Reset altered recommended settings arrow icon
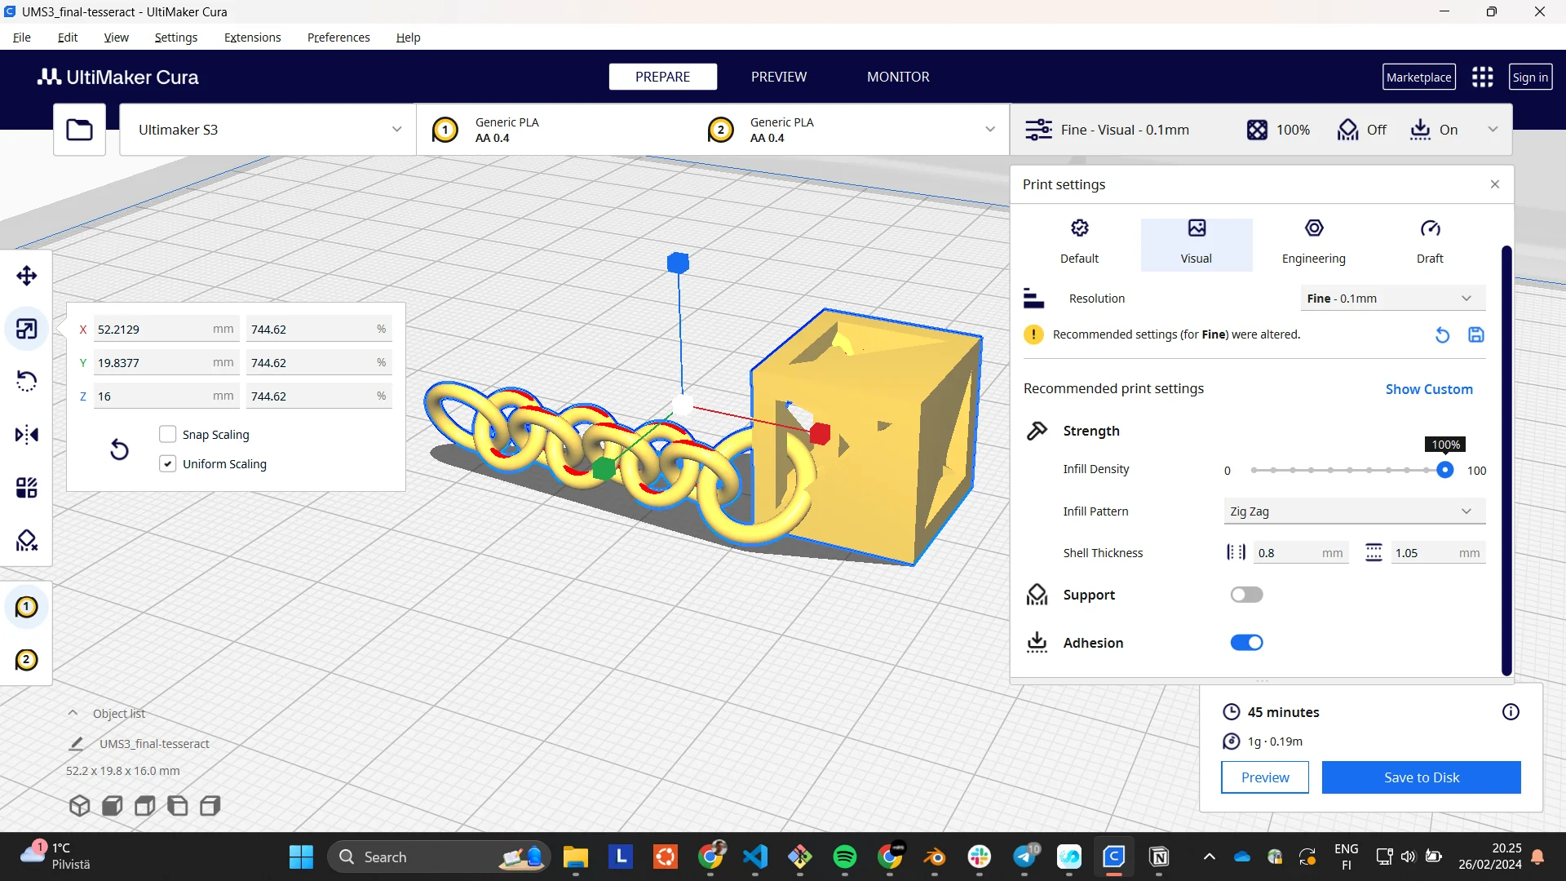The height and width of the screenshot is (881, 1566). (1442, 335)
